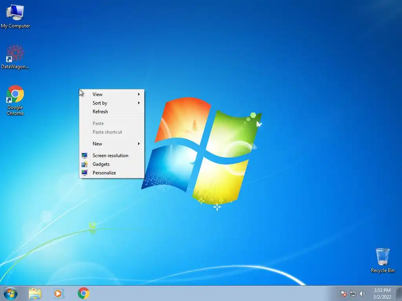Select the Recycle Bin icon
Screen dimensions: 402x301
[382, 260]
